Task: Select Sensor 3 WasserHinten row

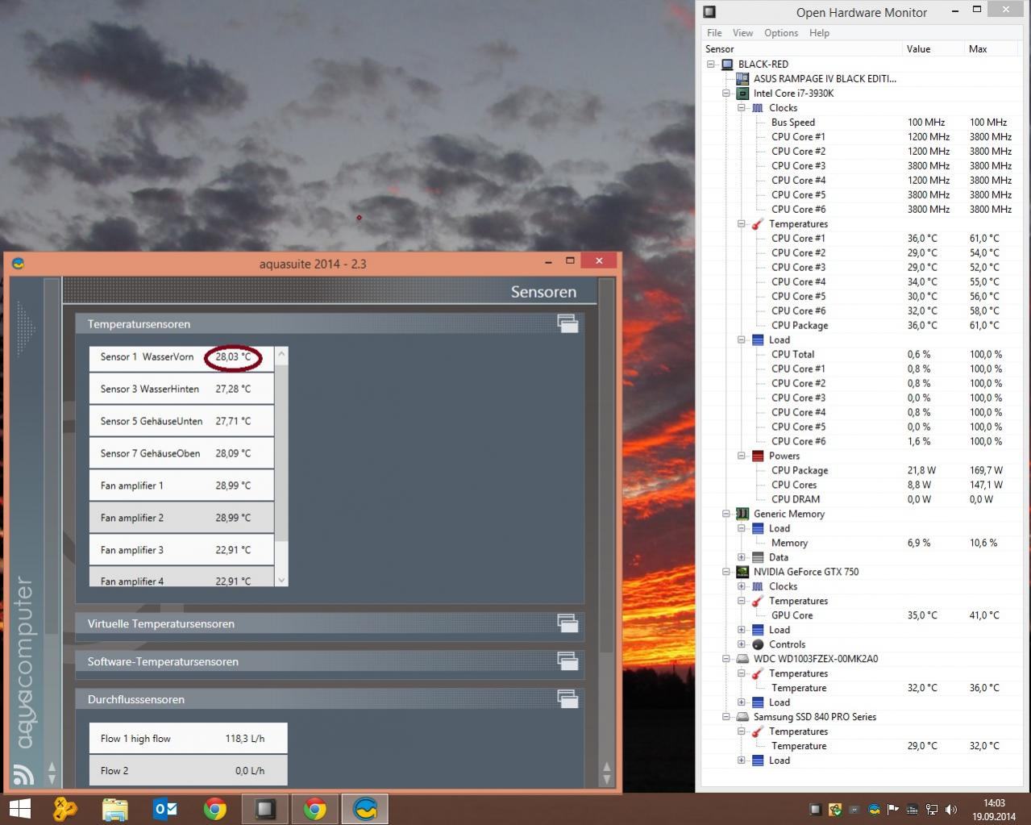Action: coord(181,389)
